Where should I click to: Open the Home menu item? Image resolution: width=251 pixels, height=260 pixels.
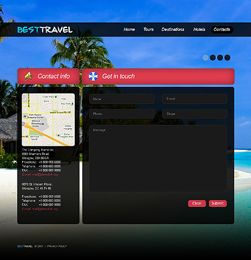(x=129, y=30)
